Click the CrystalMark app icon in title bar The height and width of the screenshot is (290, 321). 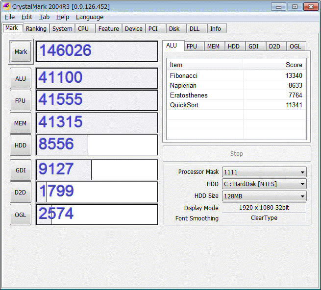[x=6, y=6]
